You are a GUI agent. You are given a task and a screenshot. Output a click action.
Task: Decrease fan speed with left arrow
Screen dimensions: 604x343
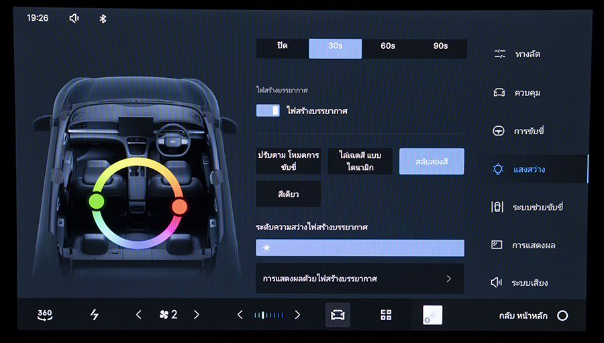coord(139,315)
